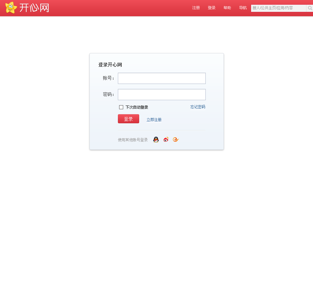Follow the 立即注册 link
Image resolution: width=313 pixels, height=284 pixels.
[154, 120]
